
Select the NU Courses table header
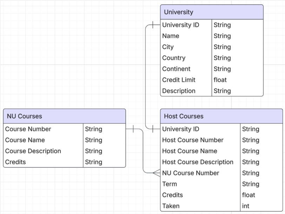[65, 116]
